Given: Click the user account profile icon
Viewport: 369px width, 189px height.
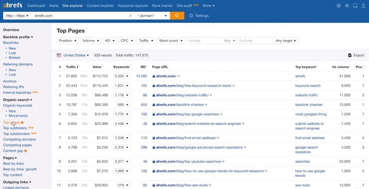Looking at the screenshot, I should [x=364, y=6].
